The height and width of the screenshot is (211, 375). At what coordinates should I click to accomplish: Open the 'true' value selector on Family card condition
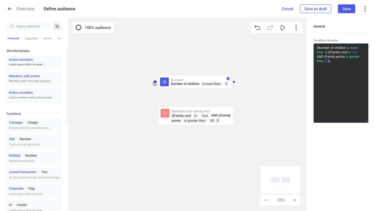[x=205, y=116]
